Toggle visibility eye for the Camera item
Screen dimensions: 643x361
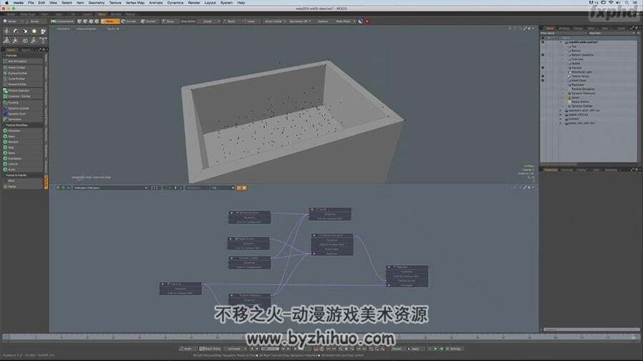tap(543, 68)
